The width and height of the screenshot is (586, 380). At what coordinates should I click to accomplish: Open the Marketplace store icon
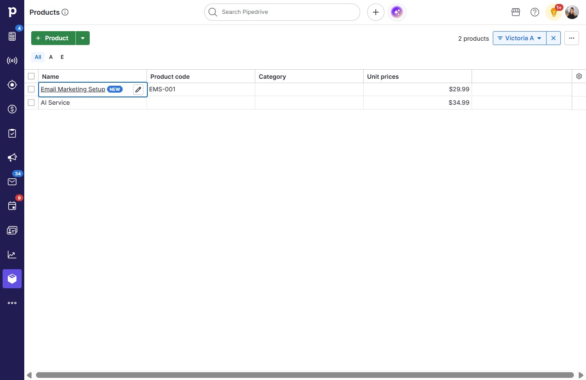[516, 12]
